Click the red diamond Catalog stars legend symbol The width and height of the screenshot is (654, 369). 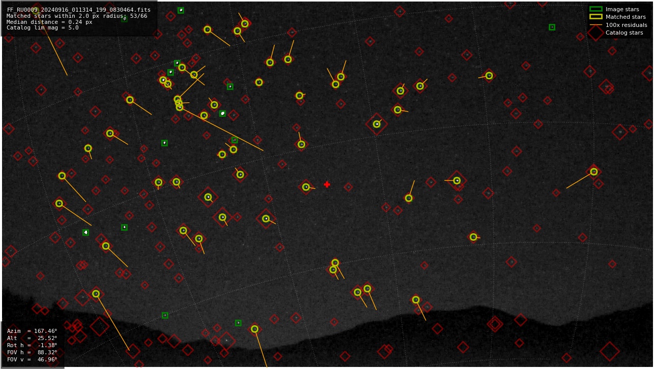pos(596,33)
